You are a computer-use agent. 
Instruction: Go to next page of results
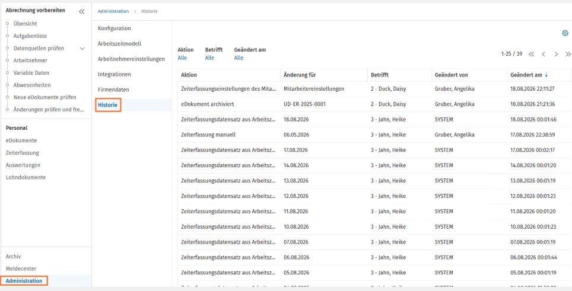pyautogui.click(x=556, y=55)
